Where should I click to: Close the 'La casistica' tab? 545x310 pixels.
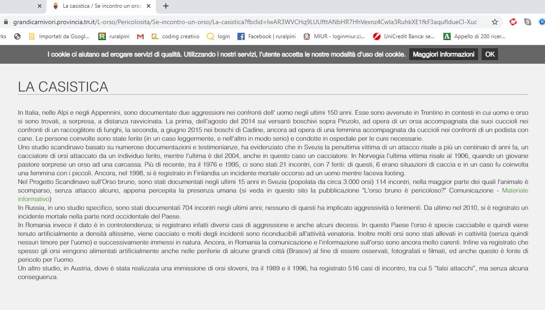148,6
